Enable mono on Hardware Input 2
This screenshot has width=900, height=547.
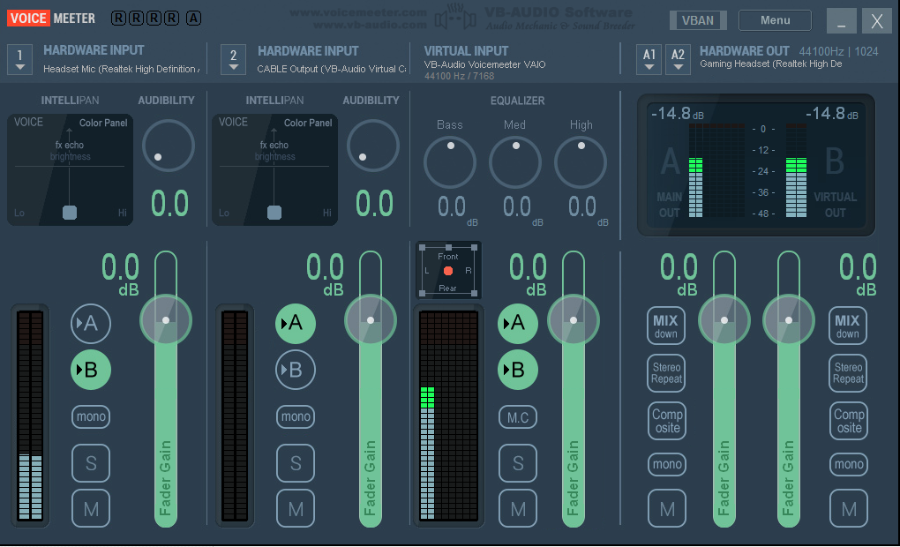pos(295,416)
